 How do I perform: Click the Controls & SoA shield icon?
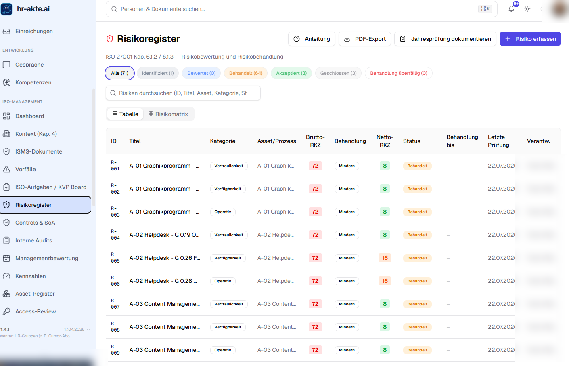pos(6,223)
